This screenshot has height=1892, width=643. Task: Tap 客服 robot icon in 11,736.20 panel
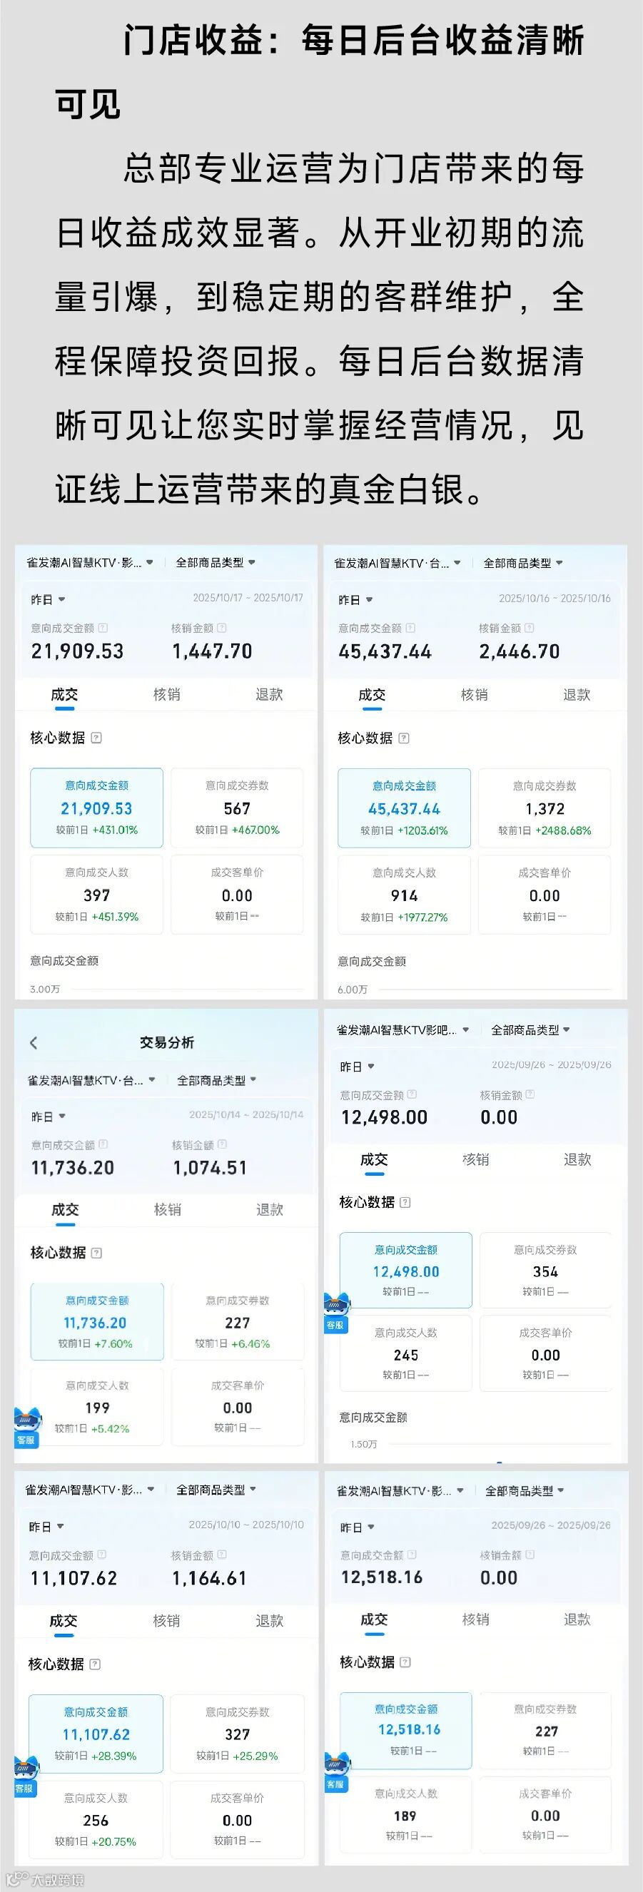click(27, 1428)
